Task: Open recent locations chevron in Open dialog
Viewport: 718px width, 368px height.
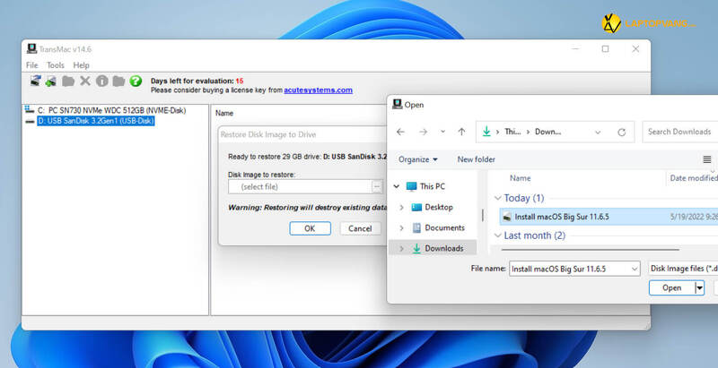Action: pos(442,132)
